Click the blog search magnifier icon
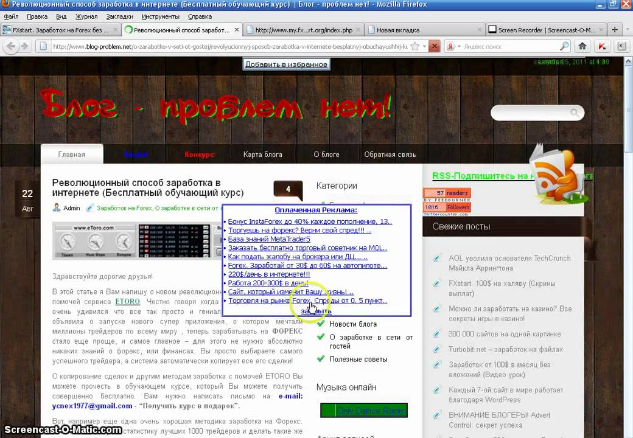This screenshot has height=438, width=633. click(575, 113)
